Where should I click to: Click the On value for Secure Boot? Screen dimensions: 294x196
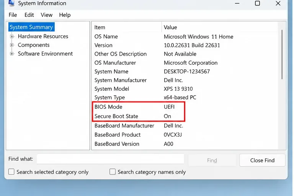tap(167, 116)
